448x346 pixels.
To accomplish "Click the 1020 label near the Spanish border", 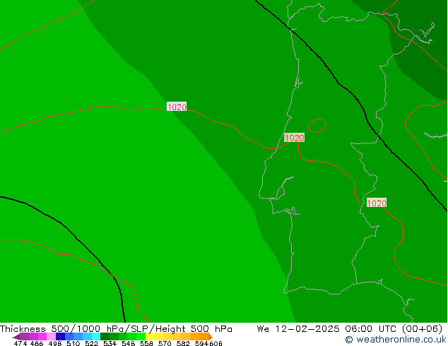I will point(377,203).
